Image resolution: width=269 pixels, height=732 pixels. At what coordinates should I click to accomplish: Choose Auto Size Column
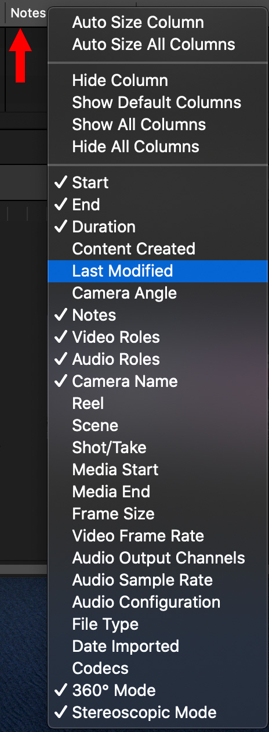click(158, 23)
